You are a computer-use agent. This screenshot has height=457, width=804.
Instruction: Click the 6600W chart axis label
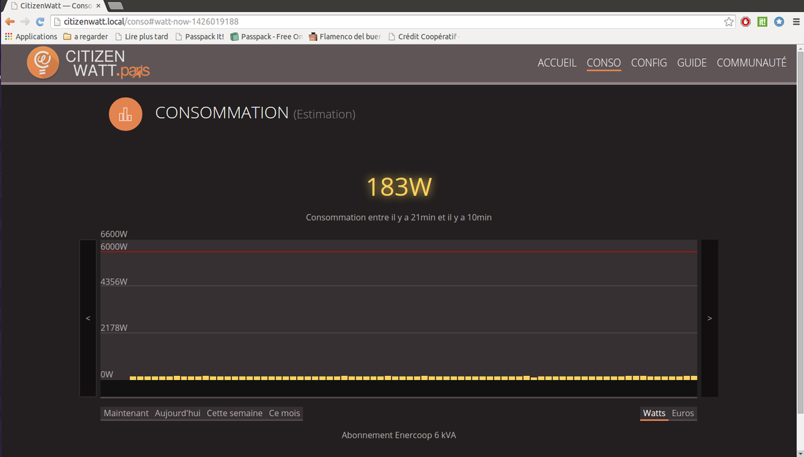coord(114,234)
